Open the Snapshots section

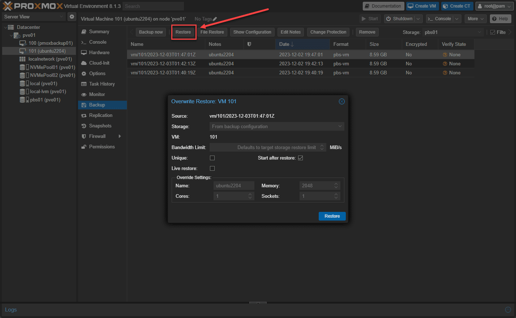coord(100,126)
